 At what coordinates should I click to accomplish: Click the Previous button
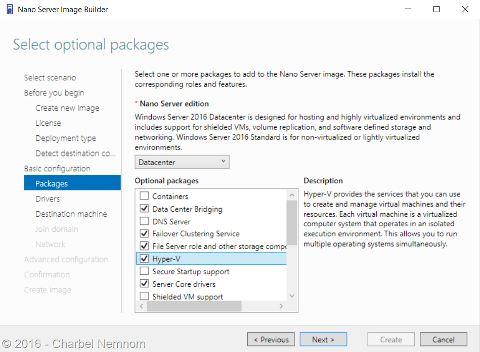pyautogui.click(x=271, y=339)
